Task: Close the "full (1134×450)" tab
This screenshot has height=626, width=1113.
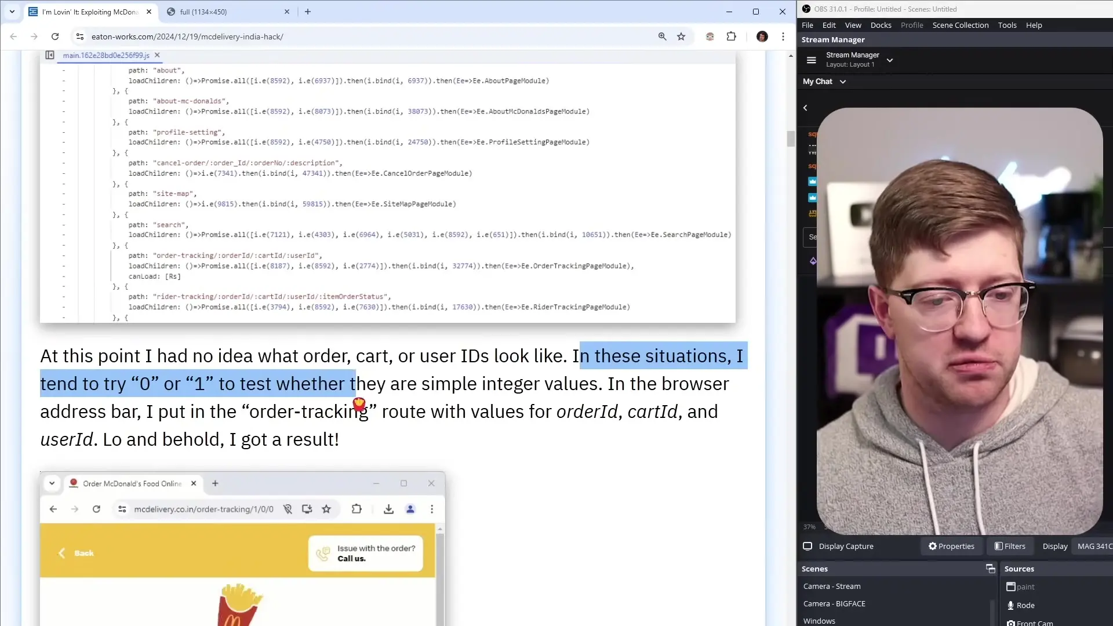Action: click(287, 12)
